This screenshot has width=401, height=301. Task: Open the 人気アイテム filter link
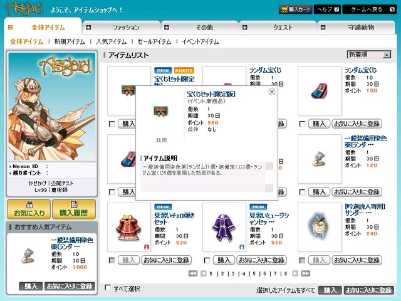click(112, 41)
